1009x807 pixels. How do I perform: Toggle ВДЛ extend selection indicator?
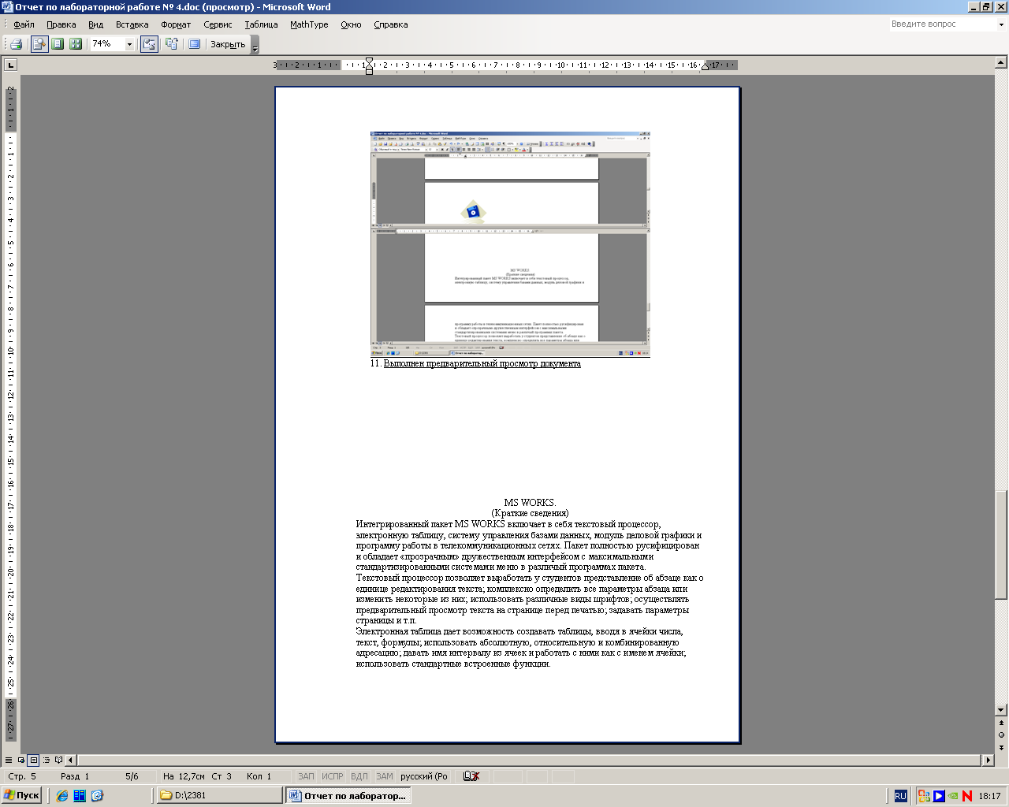pos(359,776)
